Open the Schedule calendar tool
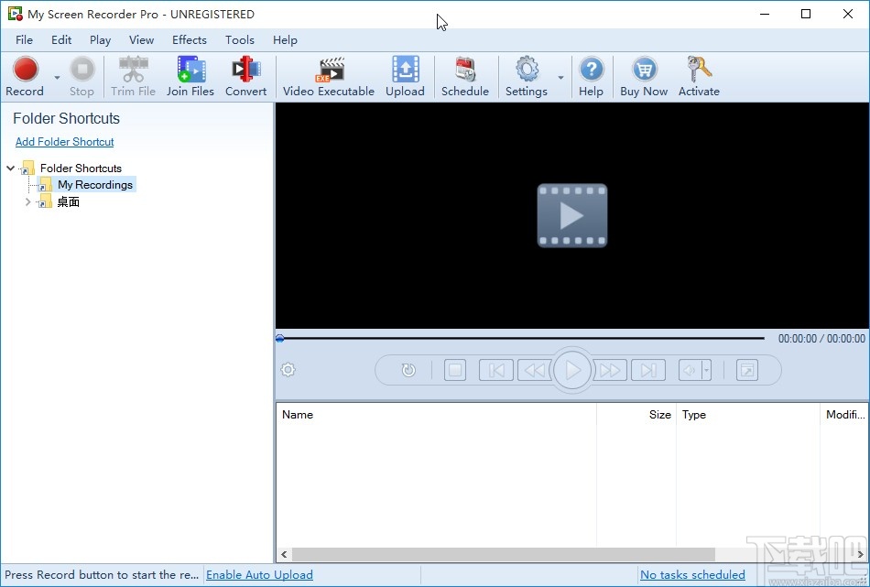 click(465, 77)
